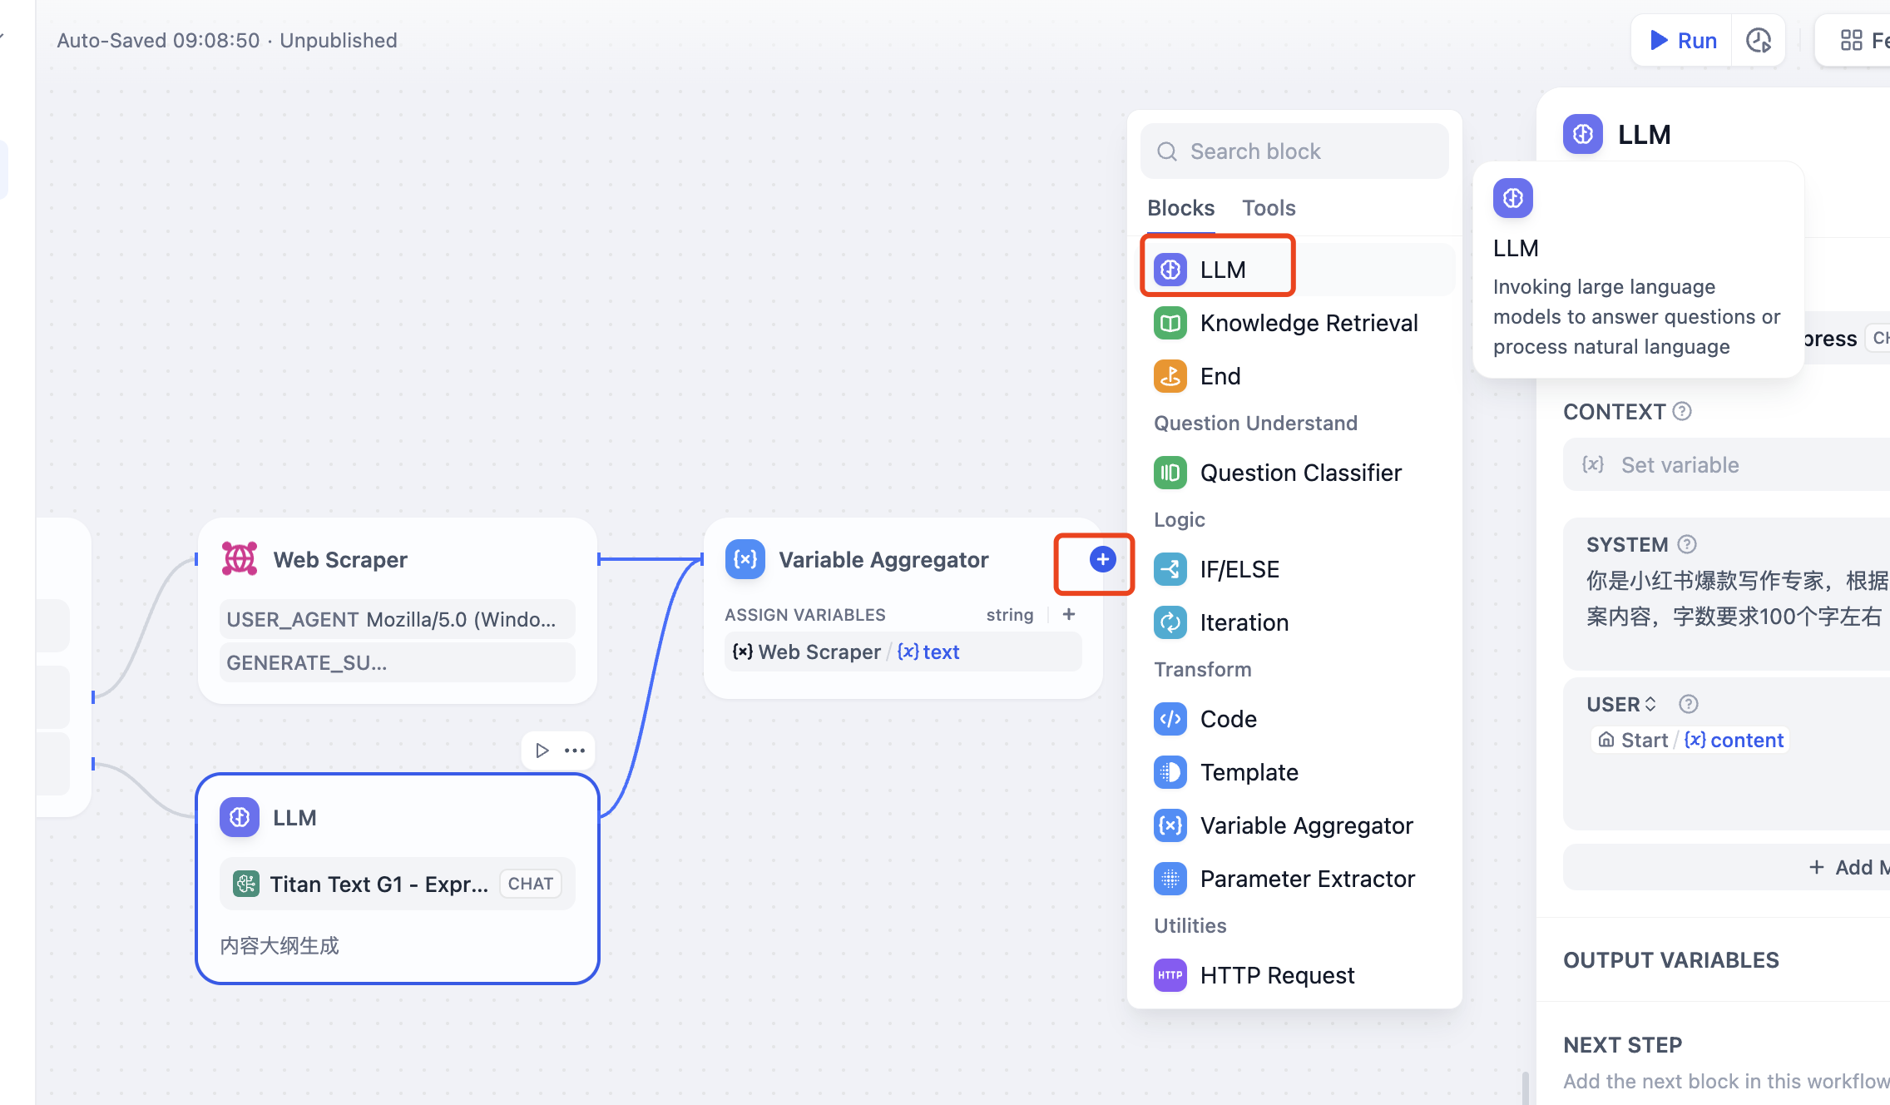Viewport: 1890px width, 1105px height.
Task: Show help for USER message
Action: click(x=1688, y=704)
